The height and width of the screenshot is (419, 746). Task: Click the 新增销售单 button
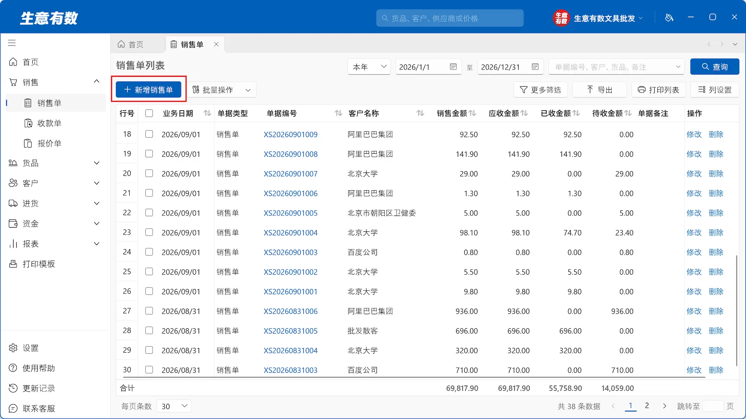coord(148,90)
